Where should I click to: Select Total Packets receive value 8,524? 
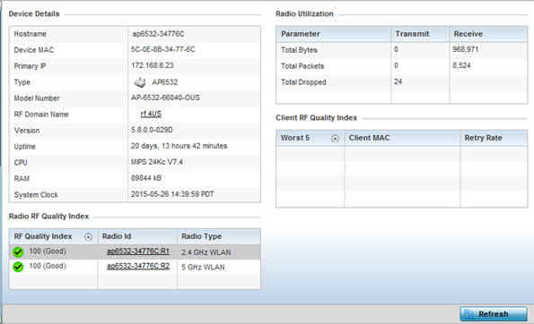coord(461,65)
